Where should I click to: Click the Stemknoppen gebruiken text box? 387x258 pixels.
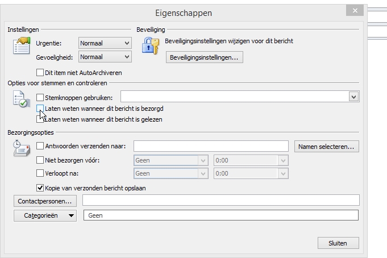point(235,97)
